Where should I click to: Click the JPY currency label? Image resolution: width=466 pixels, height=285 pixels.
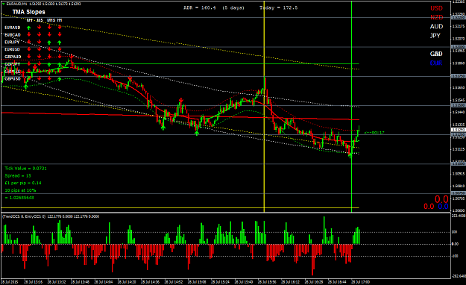(x=435, y=35)
